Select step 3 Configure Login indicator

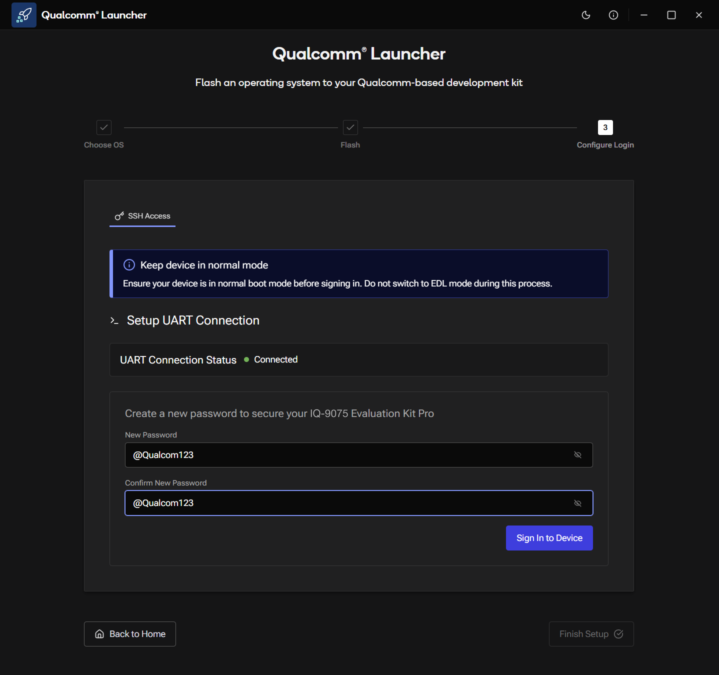point(605,127)
